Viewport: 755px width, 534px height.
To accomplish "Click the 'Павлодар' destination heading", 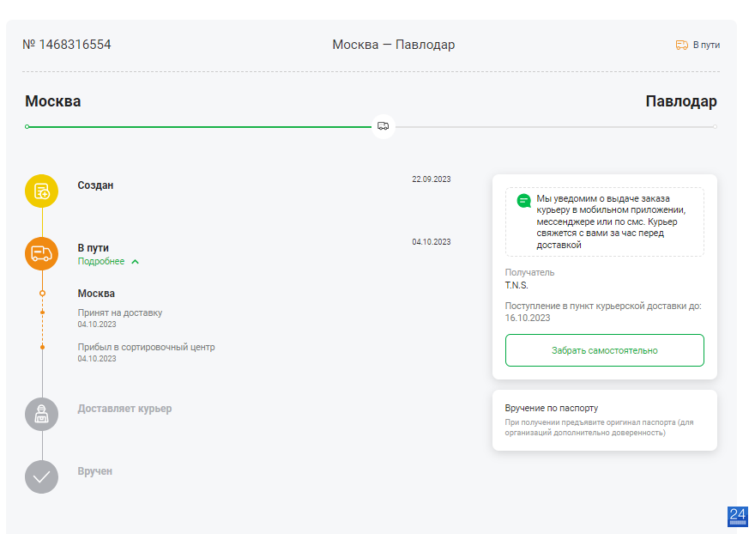I will point(681,101).
